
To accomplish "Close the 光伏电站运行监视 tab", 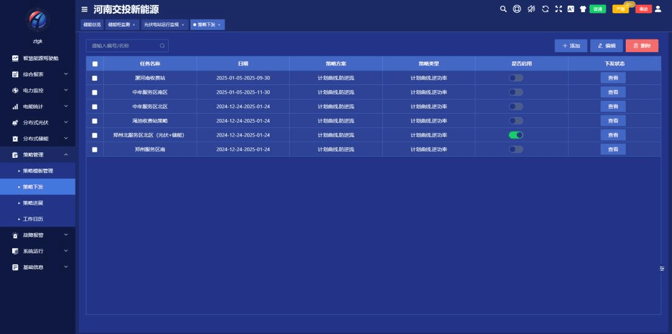I will click(x=183, y=25).
